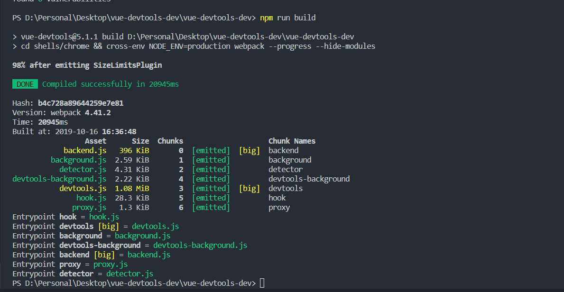Click devtools-background.js in Entrypoint line
The image size is (564, 292).
click(x=200, y=245)
